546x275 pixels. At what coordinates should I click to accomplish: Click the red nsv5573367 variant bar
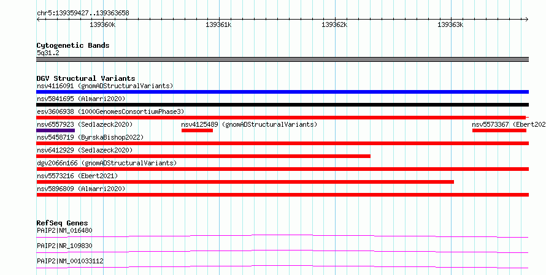click(x=499, y=130)
